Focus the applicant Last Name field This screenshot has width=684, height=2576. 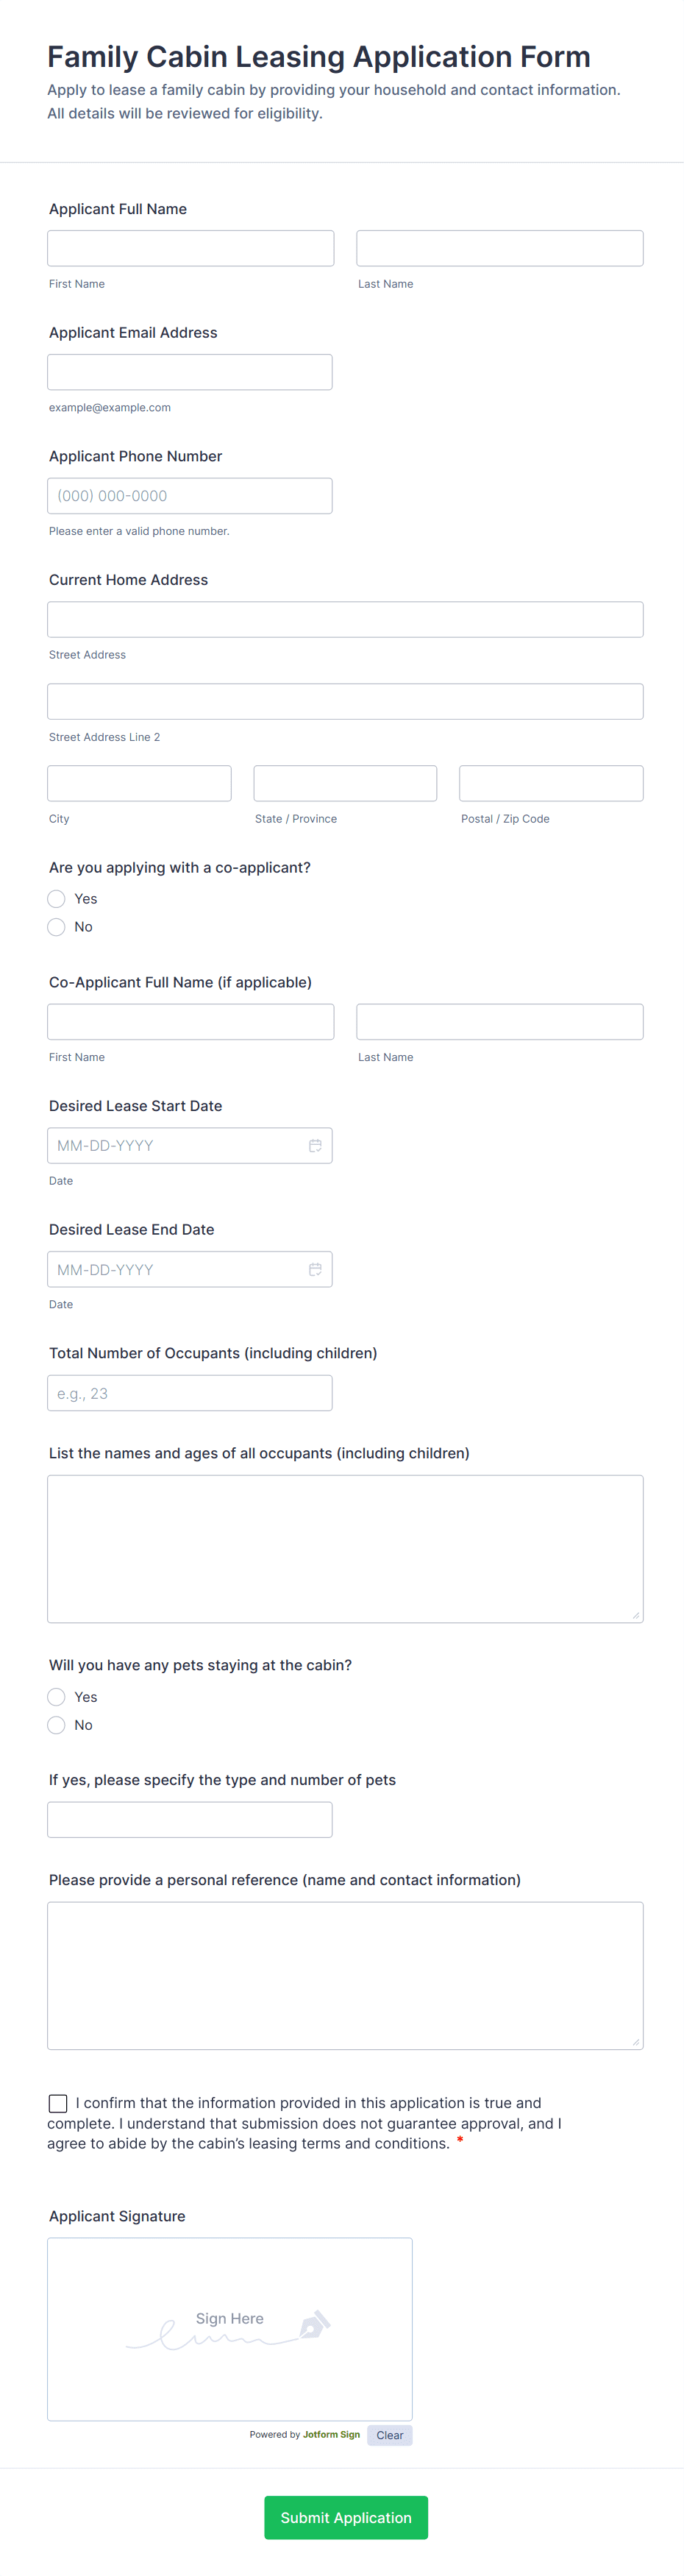click(500, 249)
